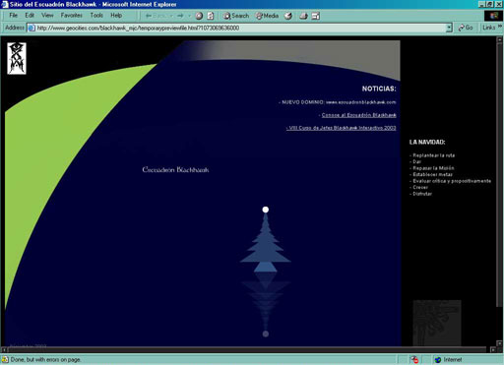Click the Go button beside address bar
This screenshot has height=365, width=504.
466,28
